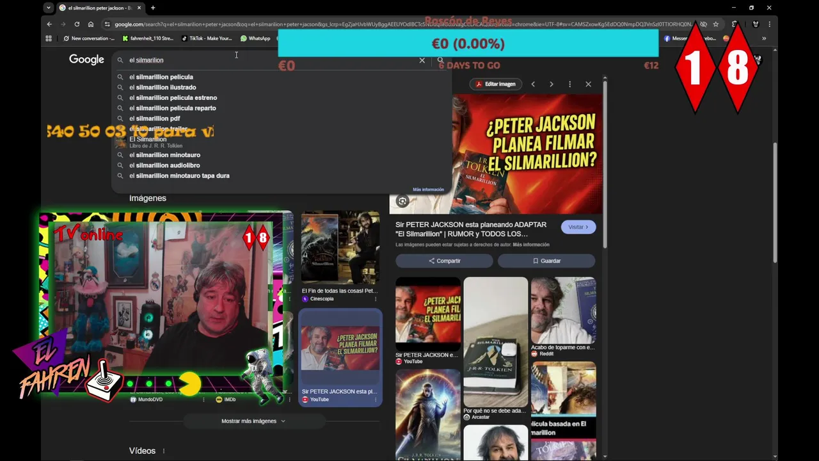The image size is (819, 461).
Task: Click the Compartir button
Action: (x=444, y=261)
